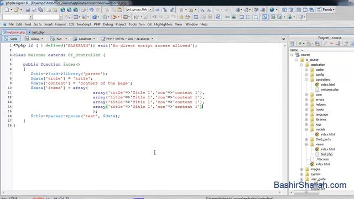Click the Open file folder icon
The image size is (354, 199).
16,10
